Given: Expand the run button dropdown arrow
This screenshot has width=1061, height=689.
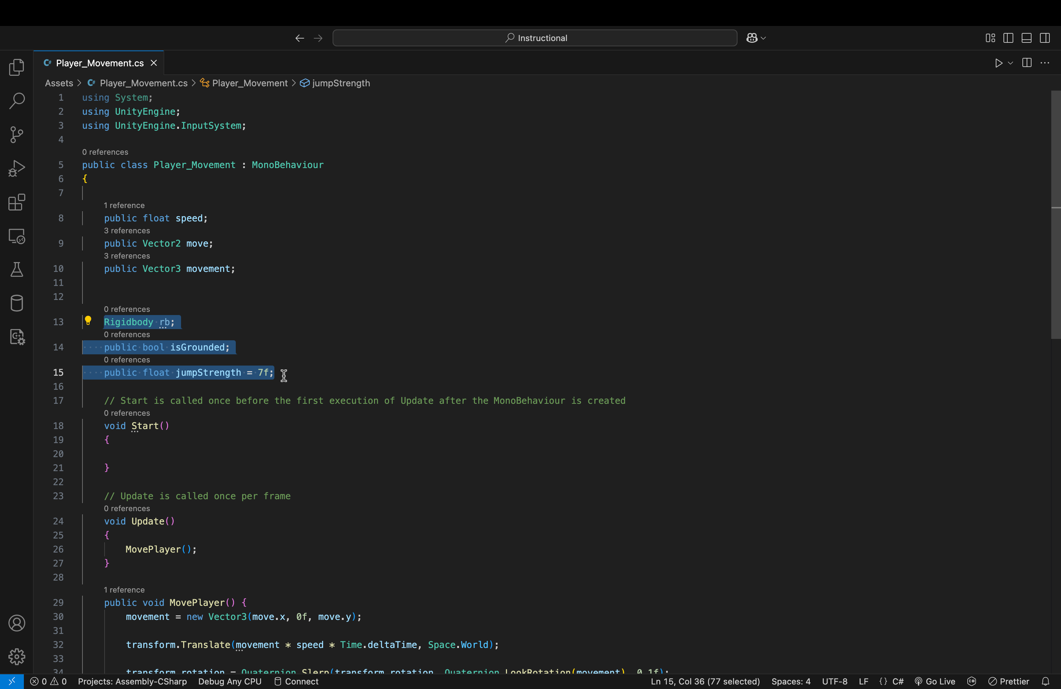Looking at the screenshot, I should 1010,63.
